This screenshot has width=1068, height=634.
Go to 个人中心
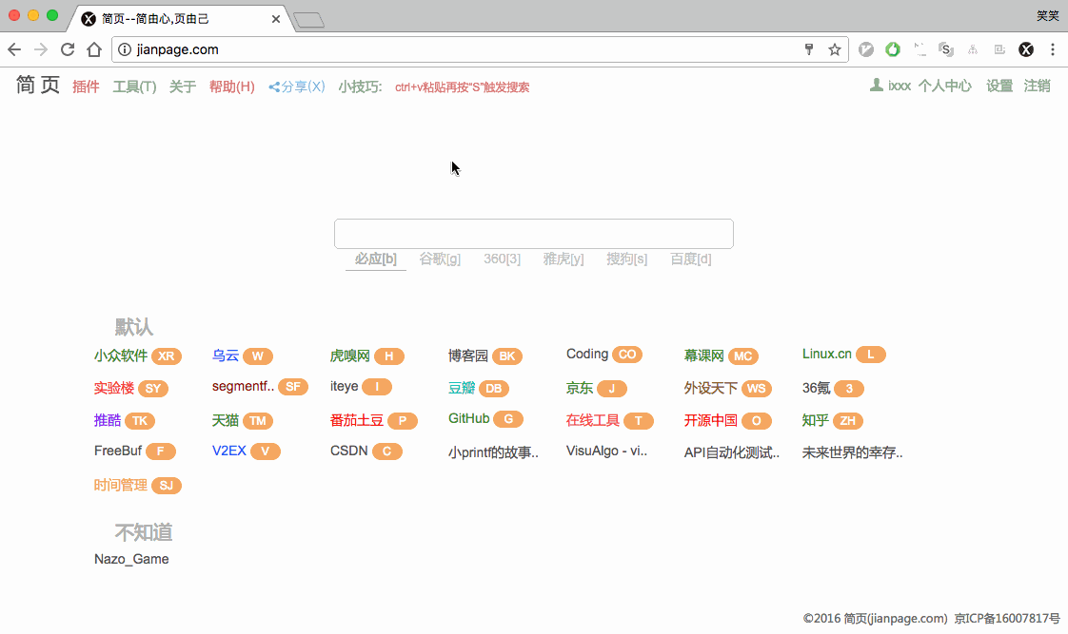point(944,86)
